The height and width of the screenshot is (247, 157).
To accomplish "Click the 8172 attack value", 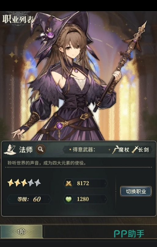I will (83, 183).
